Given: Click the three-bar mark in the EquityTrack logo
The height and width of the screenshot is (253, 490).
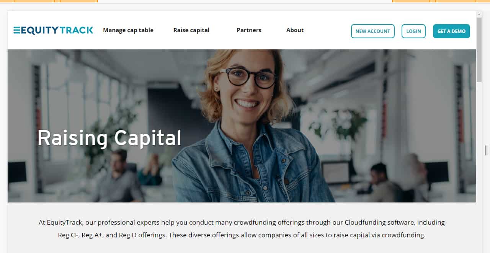Looking at the screenshot, I should pos(17,30).
